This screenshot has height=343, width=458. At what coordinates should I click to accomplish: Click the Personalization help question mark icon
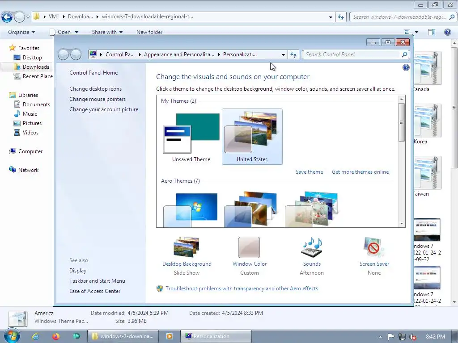[406, 68]
